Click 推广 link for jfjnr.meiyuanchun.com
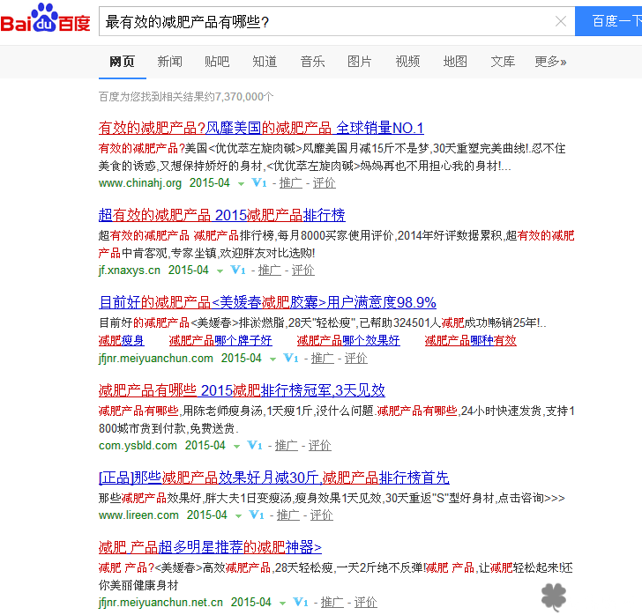The width and height of the screenshot is (642, 615). 322,358
